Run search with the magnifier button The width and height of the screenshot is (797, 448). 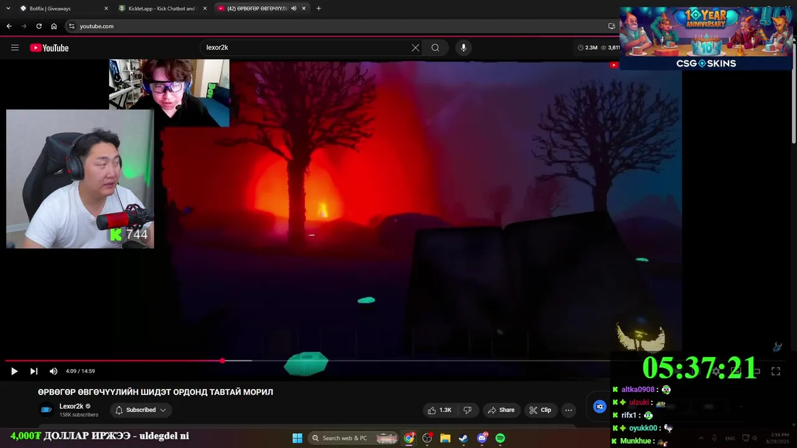pos(435,48)
